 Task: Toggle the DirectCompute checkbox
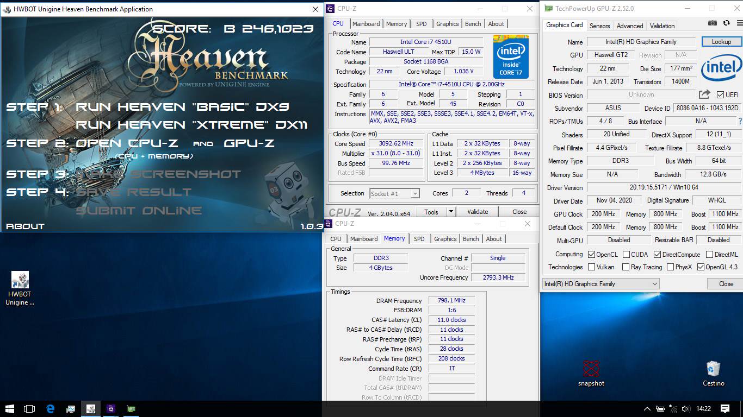point(657,254)
